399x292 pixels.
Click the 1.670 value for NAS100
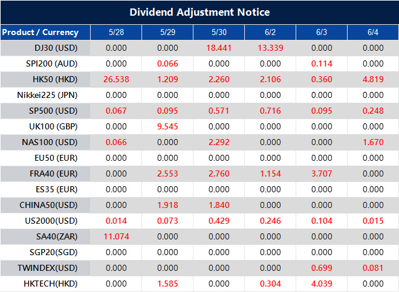374,142
